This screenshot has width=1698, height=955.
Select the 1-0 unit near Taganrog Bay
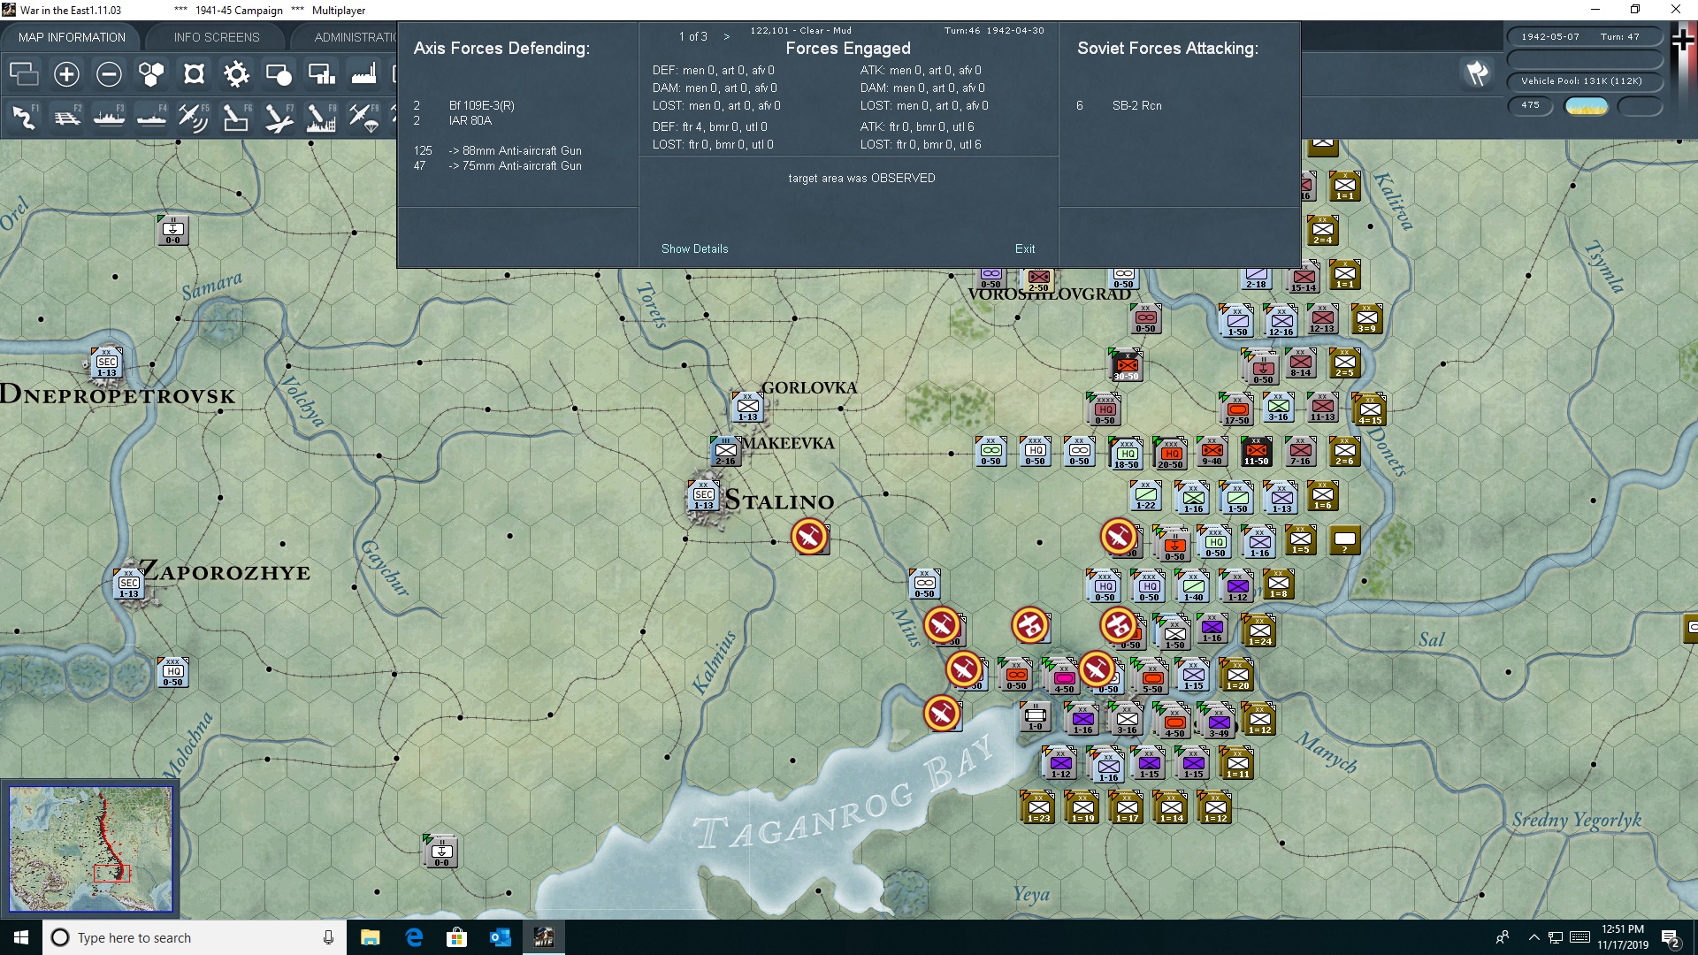[1035, 717]
